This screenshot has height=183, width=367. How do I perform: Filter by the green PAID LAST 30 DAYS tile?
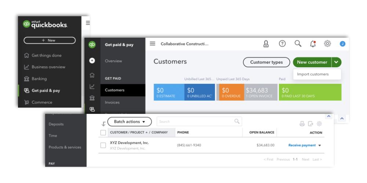[x=310, y=92]
